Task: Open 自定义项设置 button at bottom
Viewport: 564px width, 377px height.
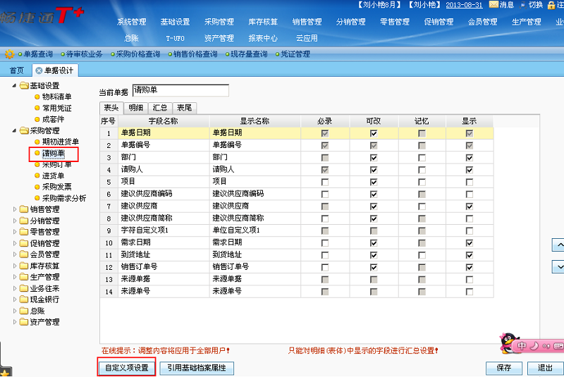Action: (x=126, y=368)
